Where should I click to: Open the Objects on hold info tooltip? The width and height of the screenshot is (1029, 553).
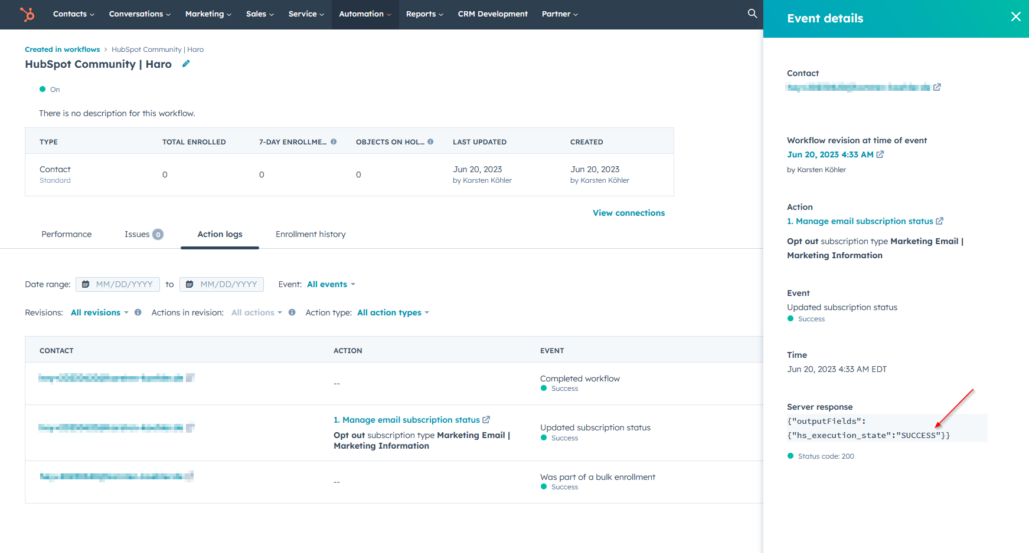[x=430, y=141]
